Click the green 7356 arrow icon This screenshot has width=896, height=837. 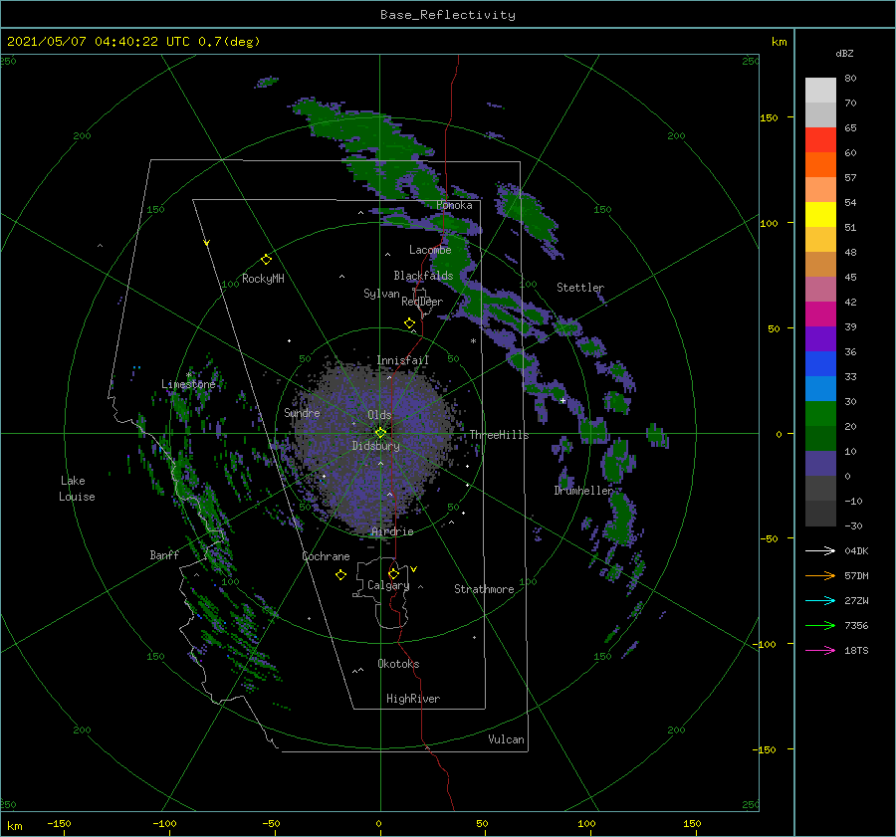pyautogui.click(x=820, y=626)
